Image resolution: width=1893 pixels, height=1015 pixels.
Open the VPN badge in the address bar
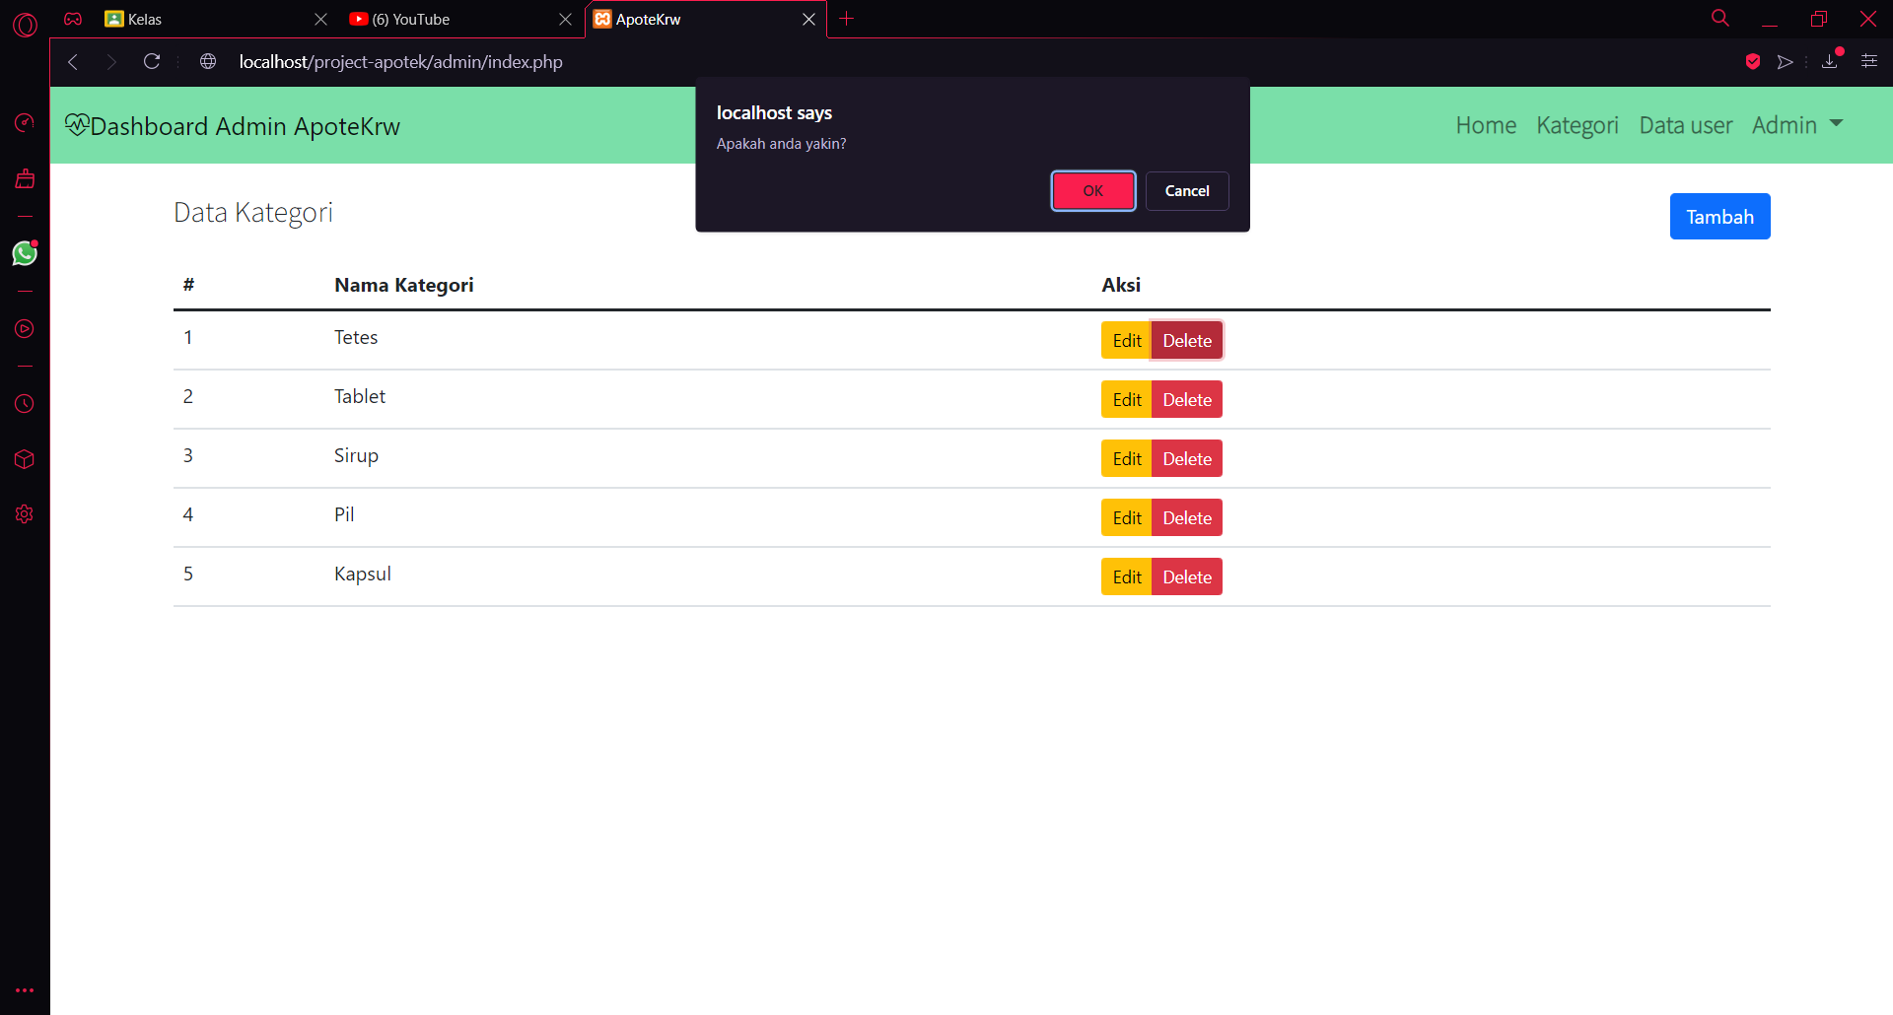(1753, 61)
